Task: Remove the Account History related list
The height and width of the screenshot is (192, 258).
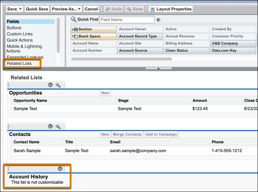Action: (60, 169)
